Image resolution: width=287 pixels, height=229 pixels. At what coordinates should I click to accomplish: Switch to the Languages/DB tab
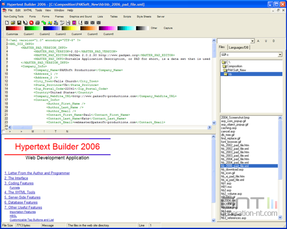[x=238, y=48]
